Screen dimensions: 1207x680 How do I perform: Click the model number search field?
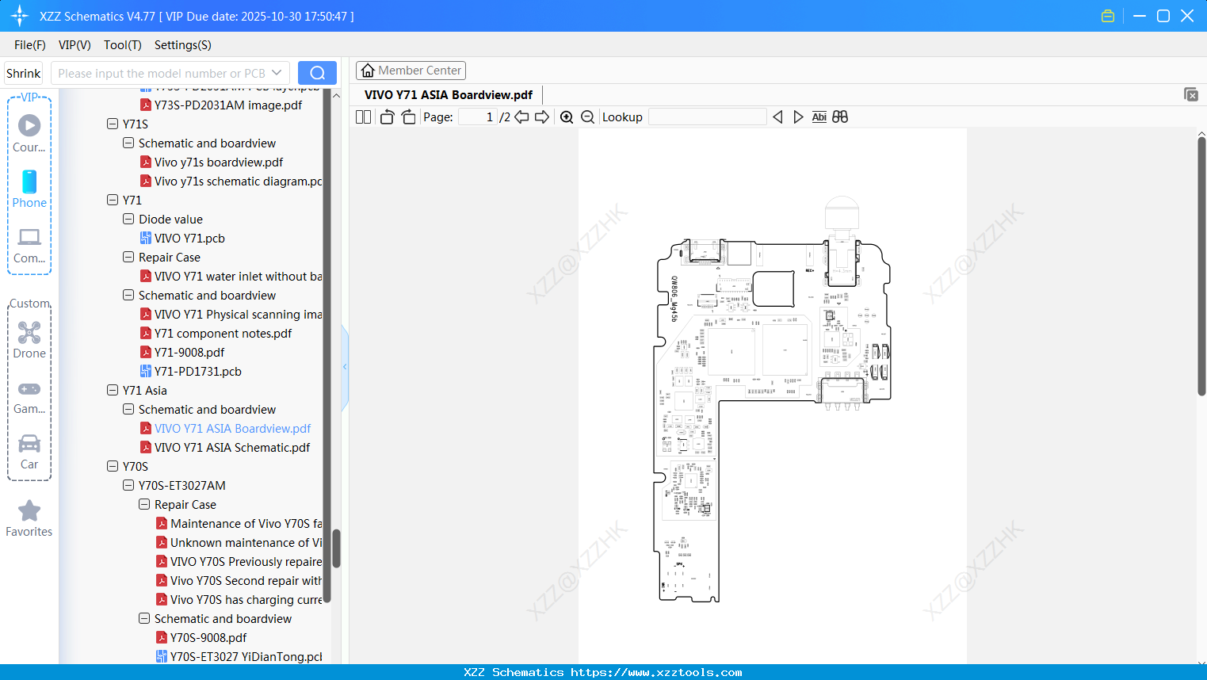point(162,73)
